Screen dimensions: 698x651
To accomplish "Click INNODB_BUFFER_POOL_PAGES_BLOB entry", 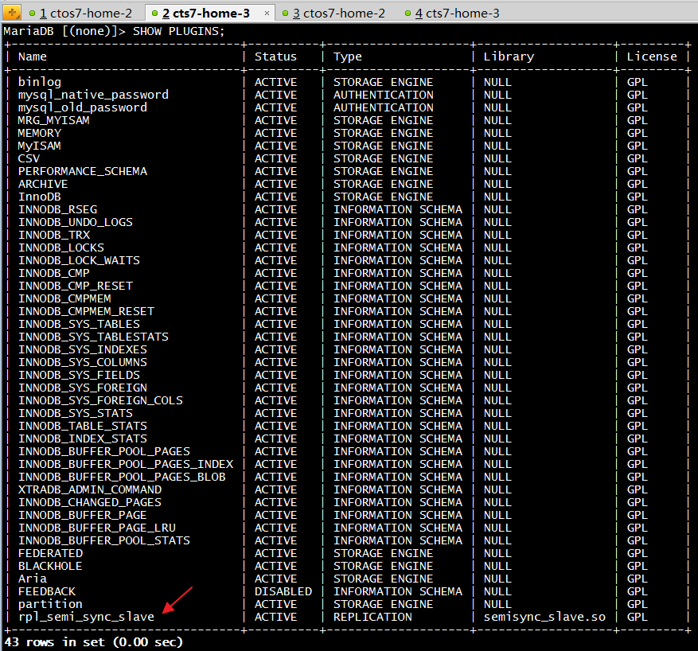I will [122, 477].
